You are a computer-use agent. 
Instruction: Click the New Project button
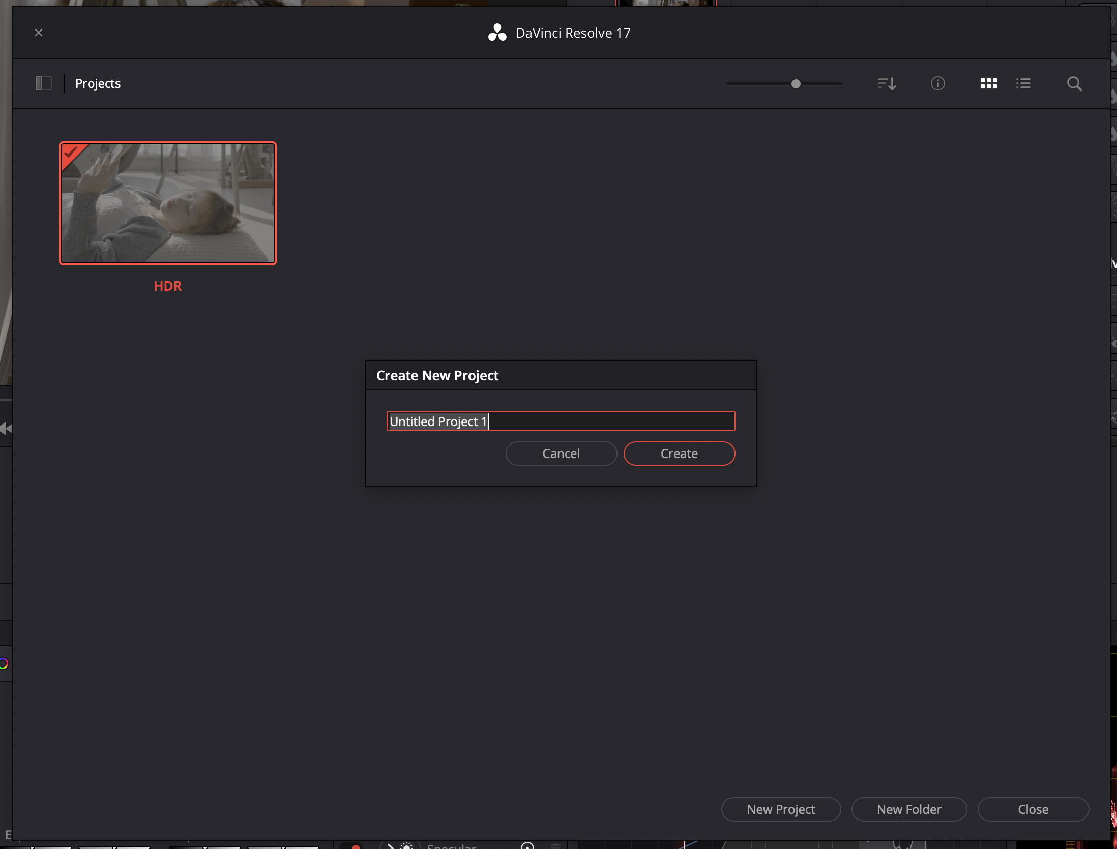780,809
